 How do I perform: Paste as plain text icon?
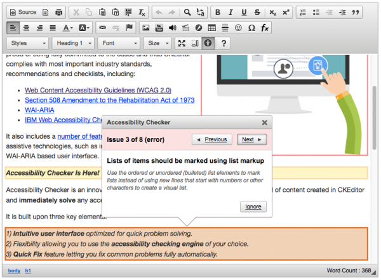coord(116,12)
